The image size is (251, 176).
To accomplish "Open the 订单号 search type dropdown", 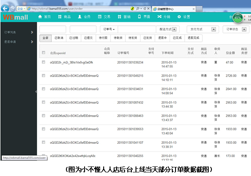I will pyautogui.click(x=109, y=29).
